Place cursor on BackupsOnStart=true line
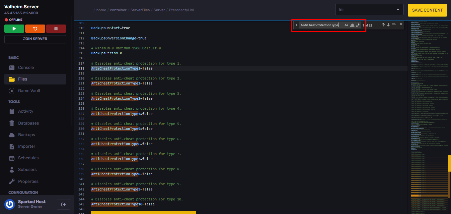Viewport: 451px width, 214px height. (111, 28)
